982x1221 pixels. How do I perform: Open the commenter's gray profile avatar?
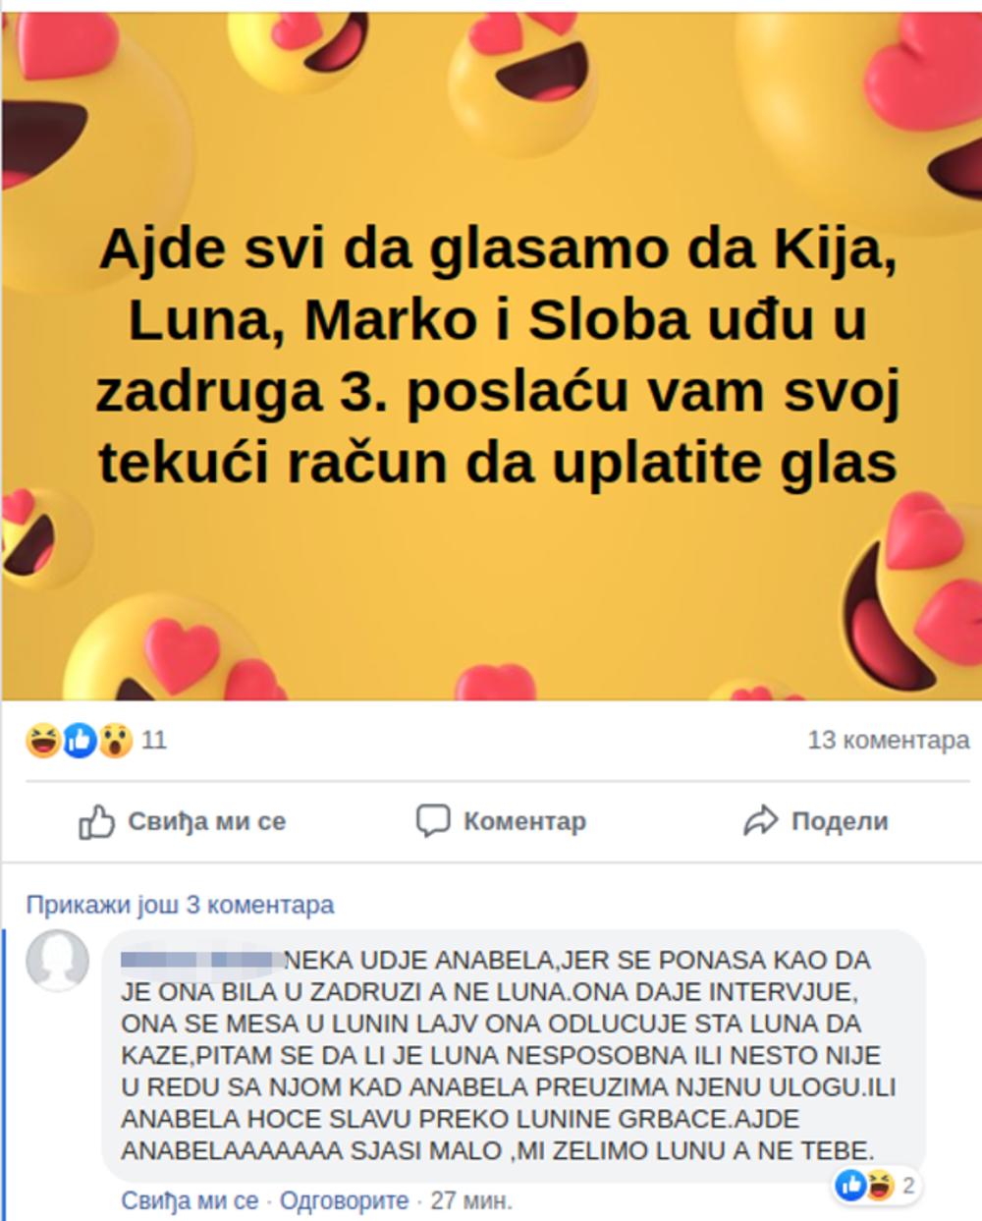point(57,960)
